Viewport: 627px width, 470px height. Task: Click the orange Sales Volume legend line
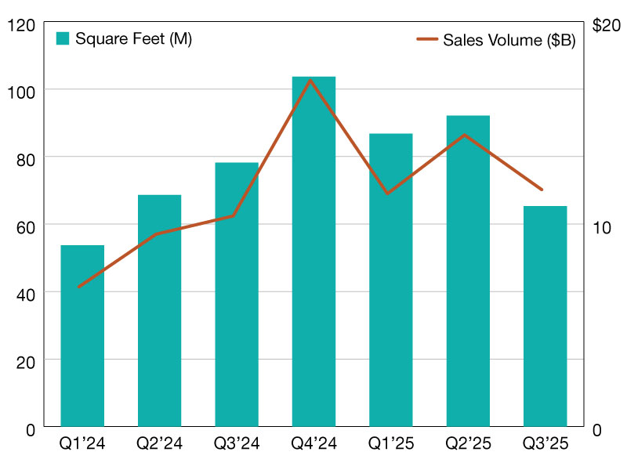tap(427, 39)
